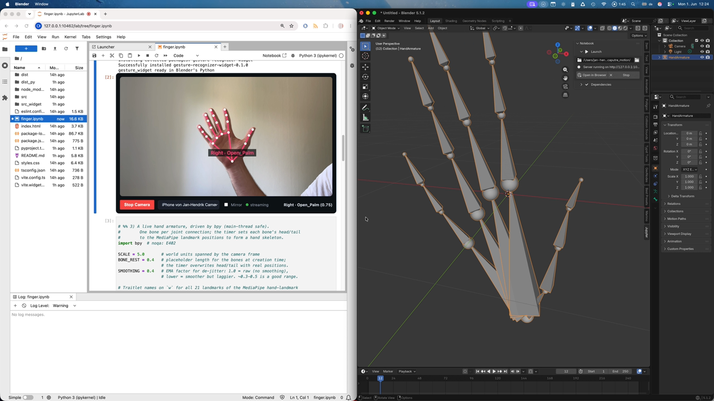The image size is (714, 401).
Task: Toggle Simple mode switch in JupyterLab status bar
Action: (28, 398)
